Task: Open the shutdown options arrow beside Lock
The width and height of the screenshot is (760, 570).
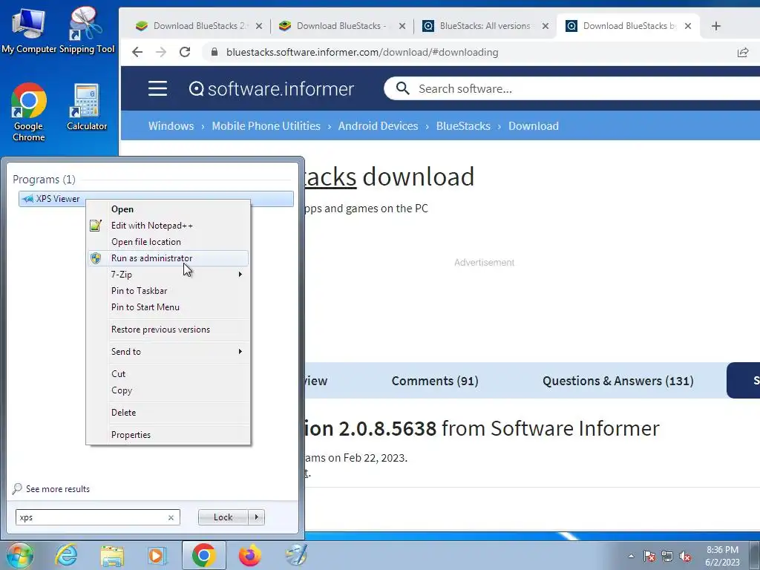Action: click(x=256, y=517)
